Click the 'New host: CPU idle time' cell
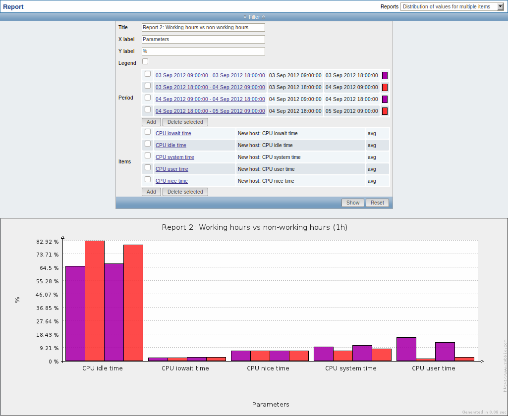This screenshot has height=416, width=508. [300, 146]
